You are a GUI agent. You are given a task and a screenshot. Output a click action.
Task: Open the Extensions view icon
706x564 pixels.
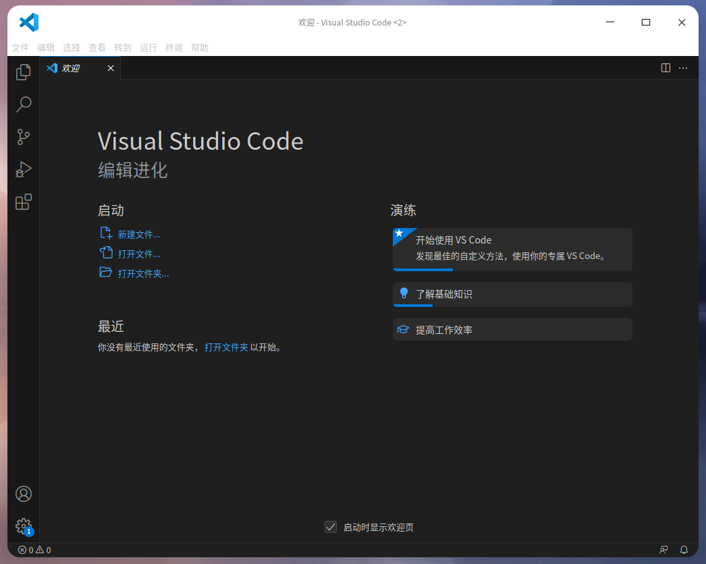pos(24,202)
